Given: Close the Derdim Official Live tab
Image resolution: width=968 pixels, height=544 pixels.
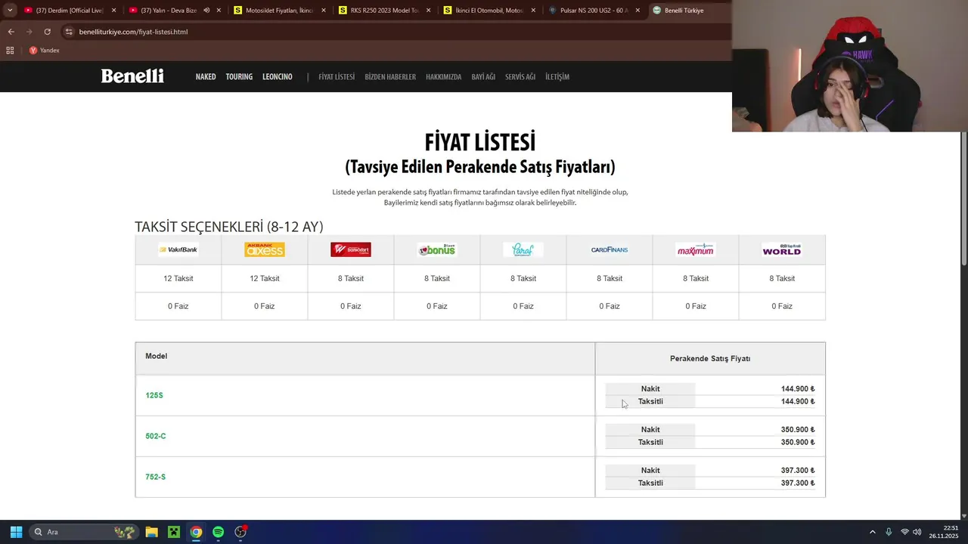Looking at the screenshot, I should [x=113, y=11].
